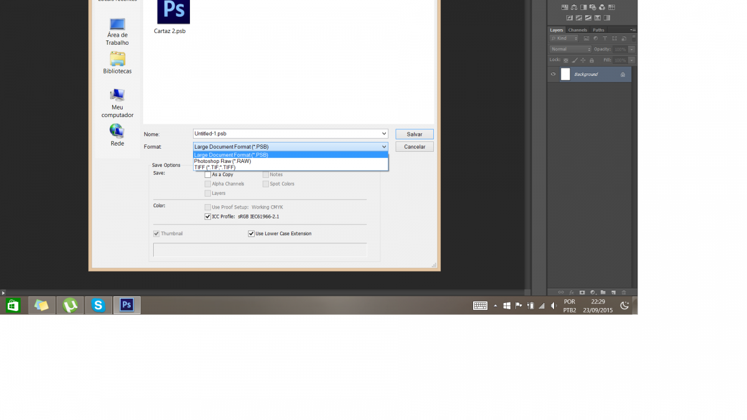Click the shape layer filter icon

(614, 39)
